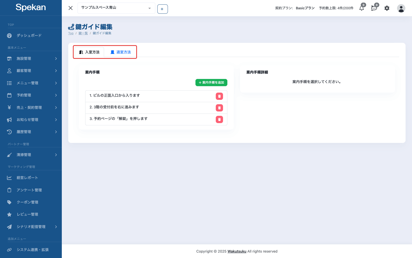Open the user profile avatar
The image size is (412, 258).
[x=401, y=8]
